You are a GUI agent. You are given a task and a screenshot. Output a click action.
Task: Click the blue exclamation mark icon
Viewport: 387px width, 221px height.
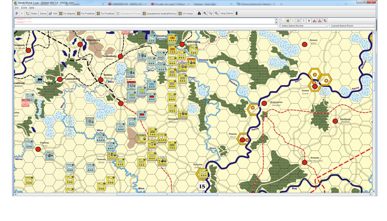click(x=304, y=21)
